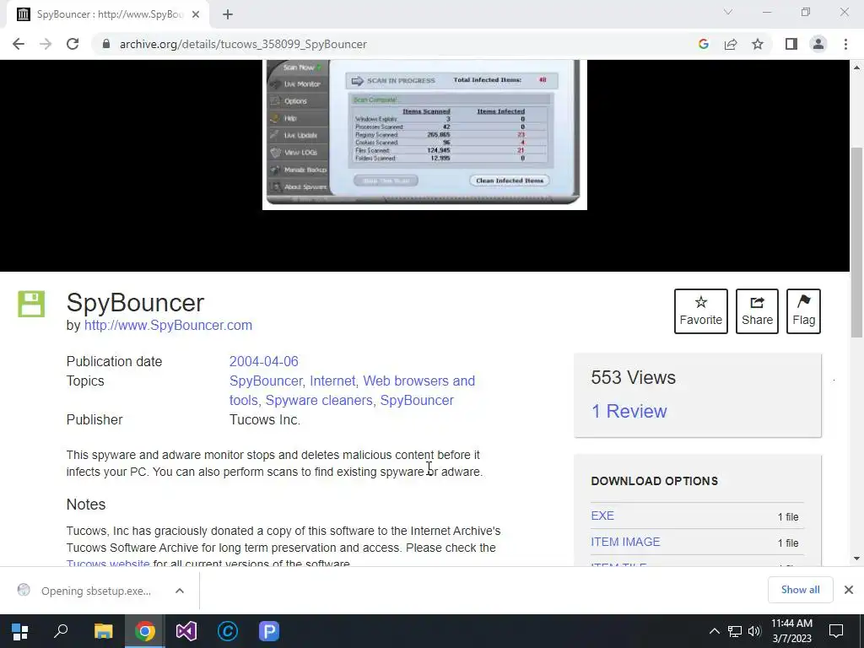The image size is (864, 648).
Task: Bookmark this page with star icon
Action: click(x=758, y=44)
